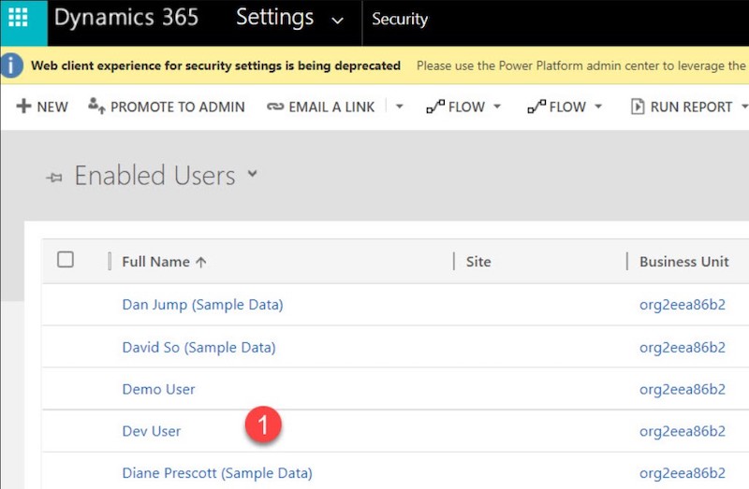
Task: Click the first FLOW icon
Action: click(435, 107)
